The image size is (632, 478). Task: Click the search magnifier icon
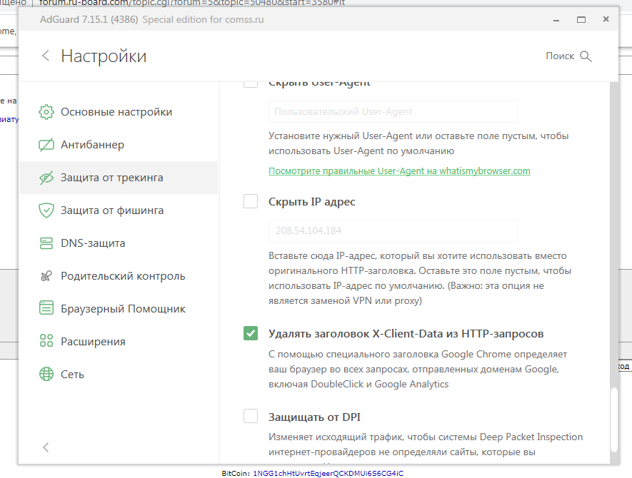[x=586, y=56]
